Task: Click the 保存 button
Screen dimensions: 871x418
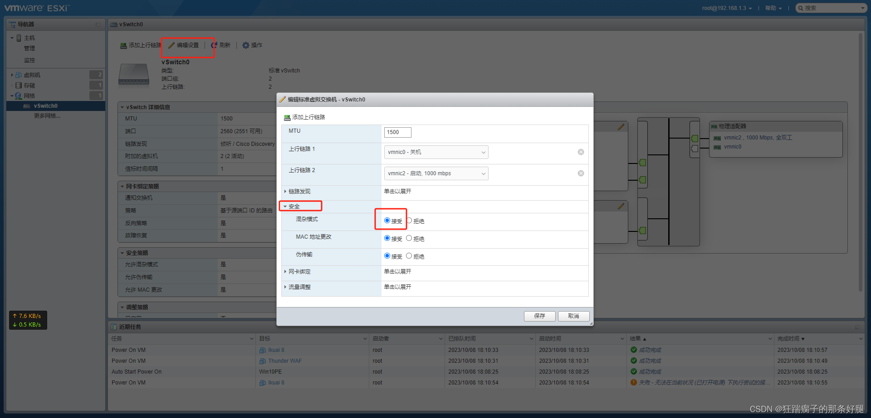Action: [x=540, y=316]
